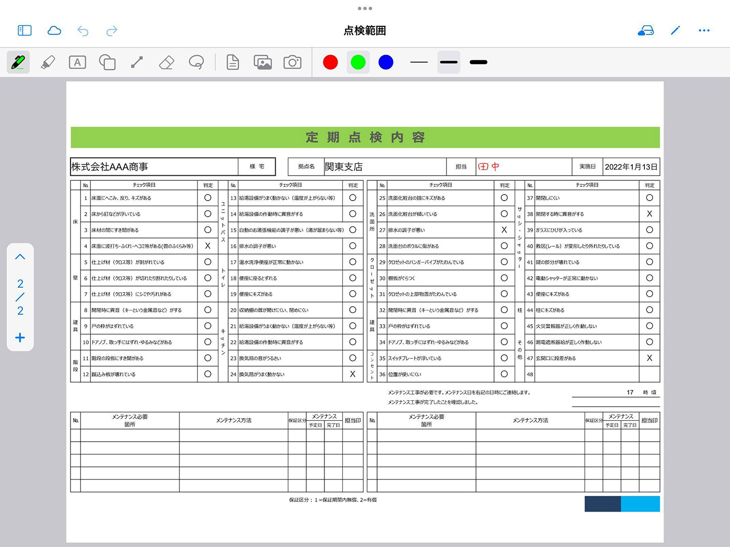Toggle the sidebar panel

click(x=24, y=30)
